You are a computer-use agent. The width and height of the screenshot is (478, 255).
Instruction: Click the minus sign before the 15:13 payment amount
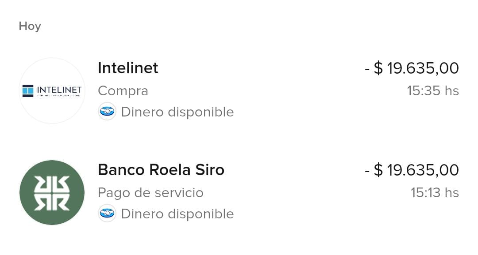(367, 171)
